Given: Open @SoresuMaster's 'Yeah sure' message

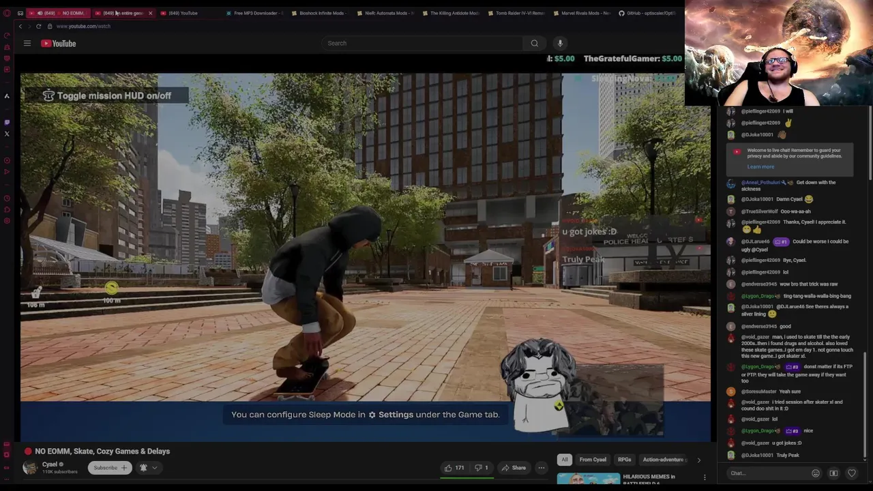Looking at the screenshot, I should [771, 391].
